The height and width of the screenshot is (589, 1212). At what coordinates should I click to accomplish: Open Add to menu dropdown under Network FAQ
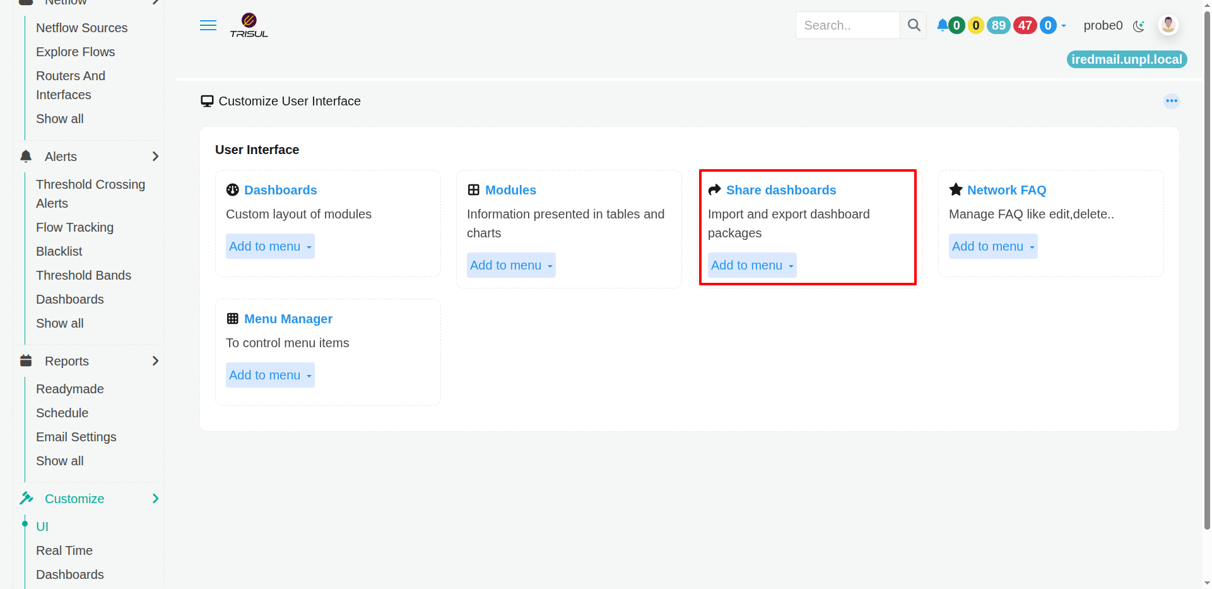[993, 246]
